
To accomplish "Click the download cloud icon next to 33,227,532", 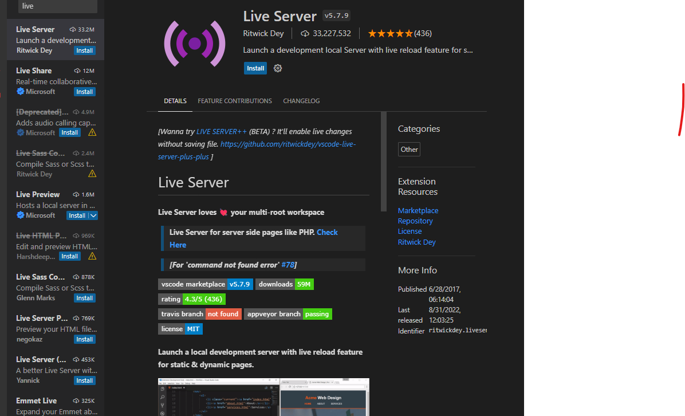I will pos(305,33).
